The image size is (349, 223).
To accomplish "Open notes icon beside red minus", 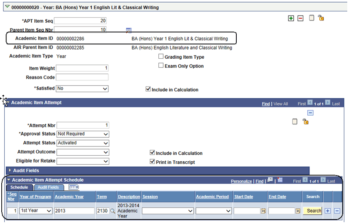I will [312, 18].
